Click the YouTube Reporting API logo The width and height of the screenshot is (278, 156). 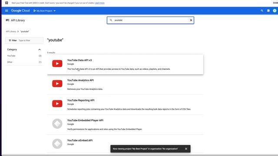(x=57, y=104)
